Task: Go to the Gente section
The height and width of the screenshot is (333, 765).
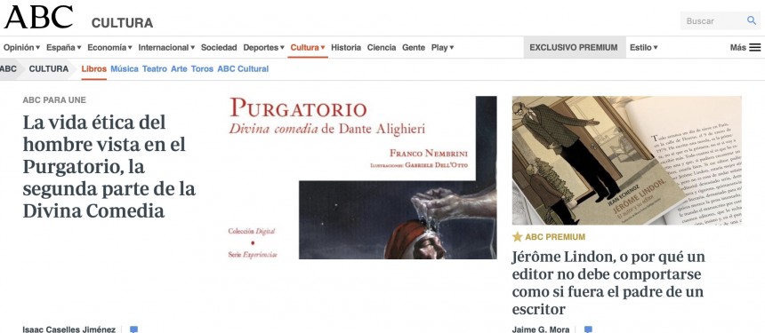Action: click(x=414, y=47)
